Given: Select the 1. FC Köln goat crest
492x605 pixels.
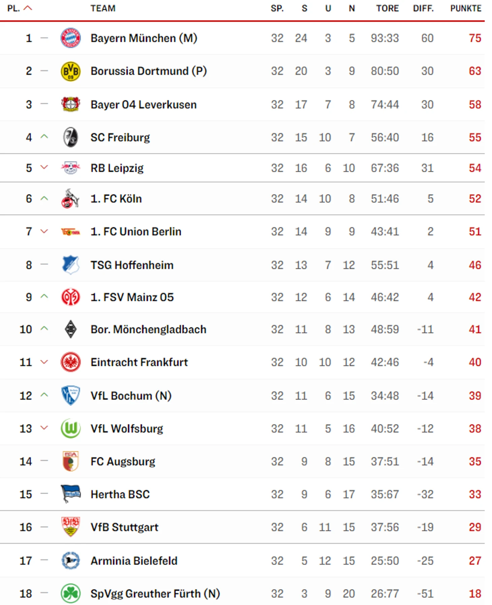Looking at the screenshot, I should [x=70, y=198].
